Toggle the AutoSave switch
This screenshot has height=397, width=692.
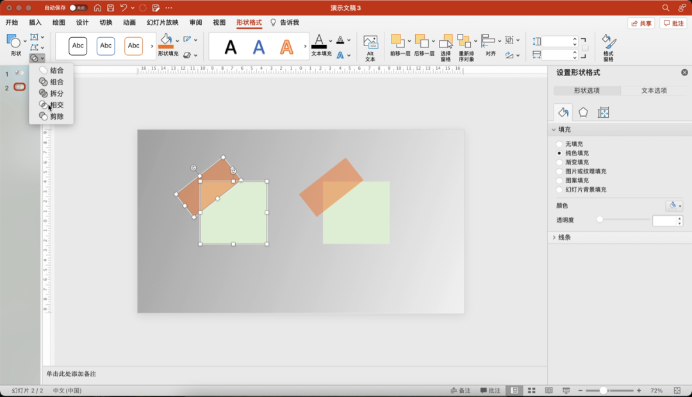(x=78, y=8)
